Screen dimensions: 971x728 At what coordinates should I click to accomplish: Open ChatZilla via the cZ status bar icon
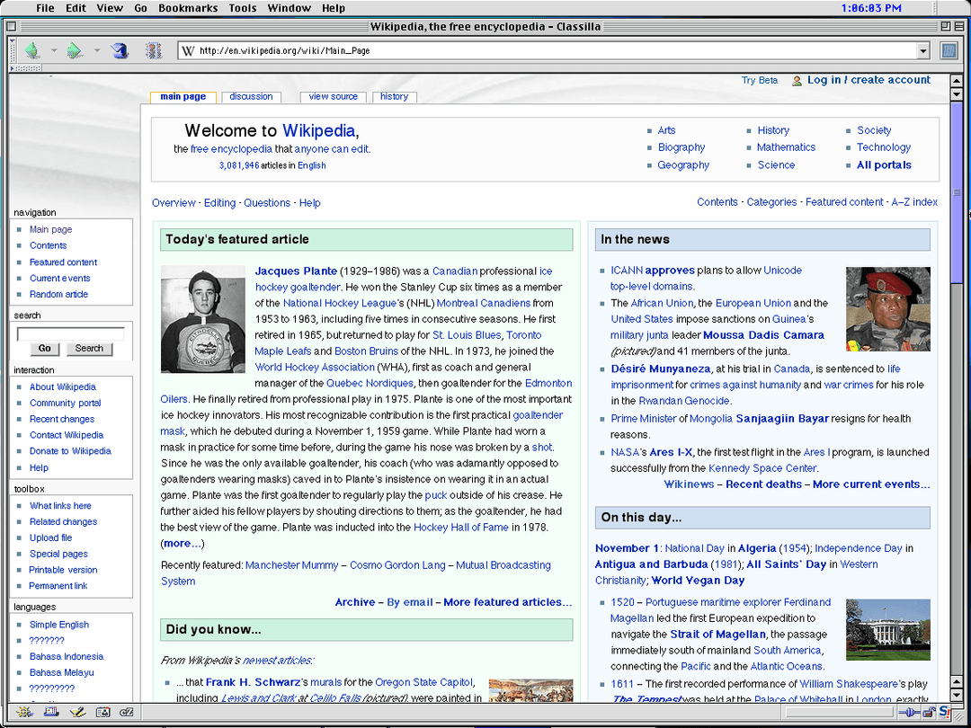click(126, 712)
